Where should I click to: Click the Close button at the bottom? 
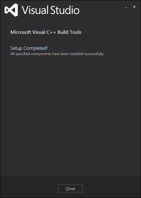point(70,188)
